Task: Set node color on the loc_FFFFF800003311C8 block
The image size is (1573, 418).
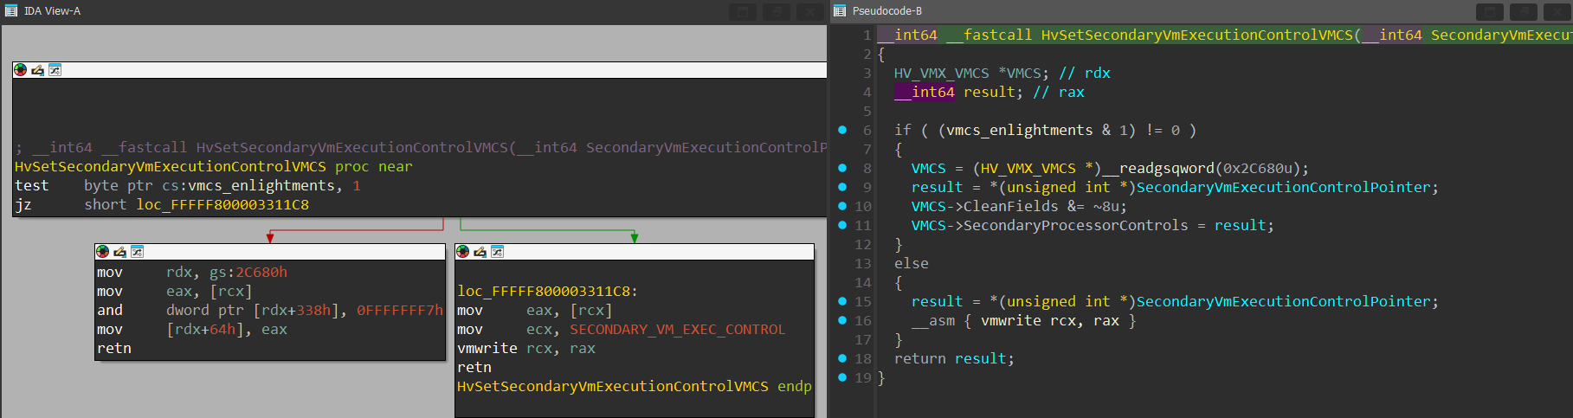Action: pos(463,252)
